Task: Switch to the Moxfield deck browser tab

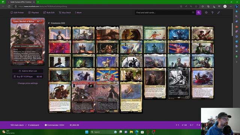Action: tap(21, 2)
